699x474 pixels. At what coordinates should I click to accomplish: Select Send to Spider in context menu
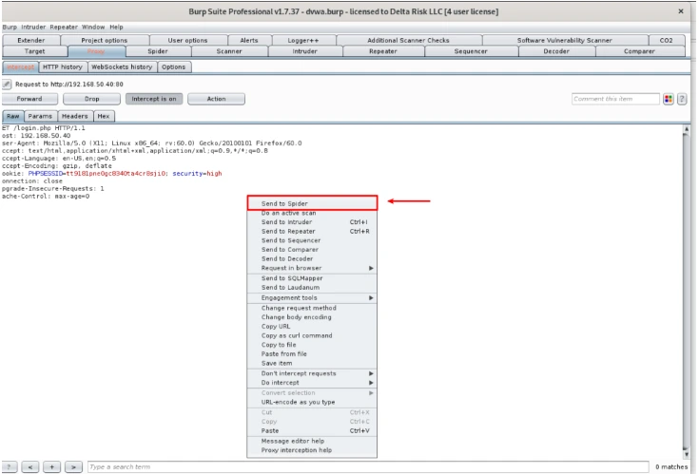(312, 203)
